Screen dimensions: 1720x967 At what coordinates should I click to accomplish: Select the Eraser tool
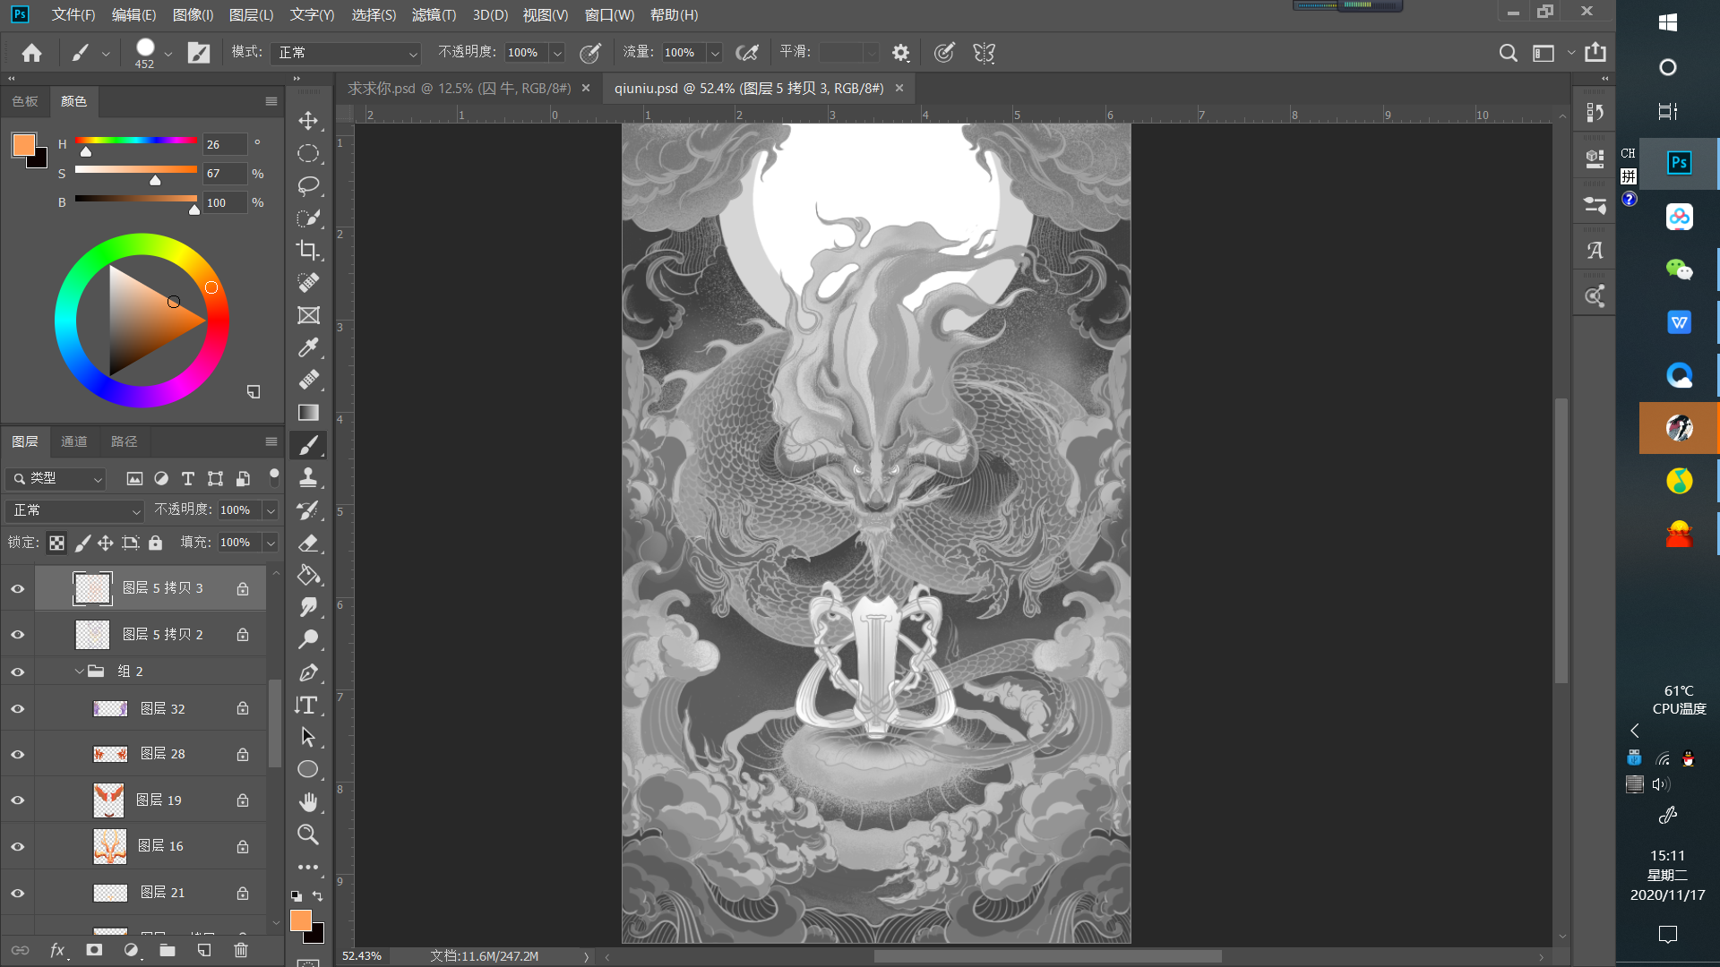(x=308, y=543)
